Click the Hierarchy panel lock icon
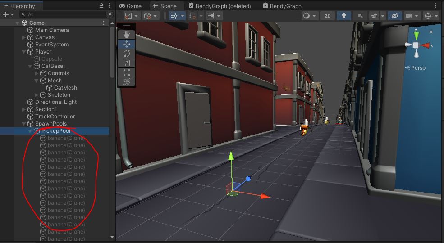Screen dimensions: 444x243 tap(101, 6)
